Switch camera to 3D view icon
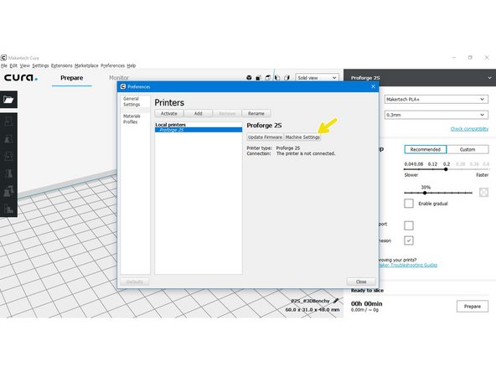 (x=250, y=78)
